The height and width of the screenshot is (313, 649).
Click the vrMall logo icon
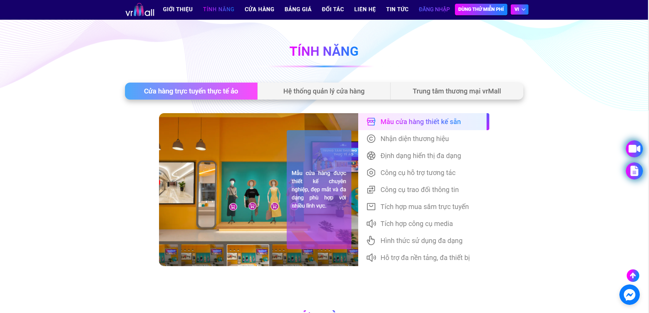[x=140, y=10]
